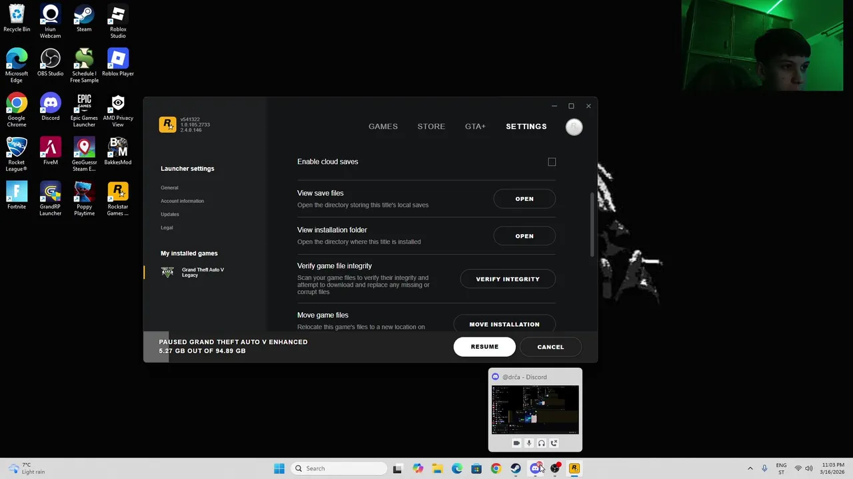
Task: Click the microphone tray icon
Action: point(764,468)
